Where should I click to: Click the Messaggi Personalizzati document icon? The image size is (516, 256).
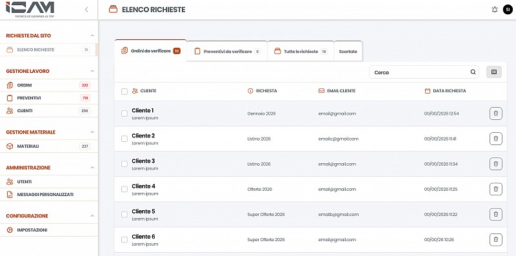tap(10, 195)
